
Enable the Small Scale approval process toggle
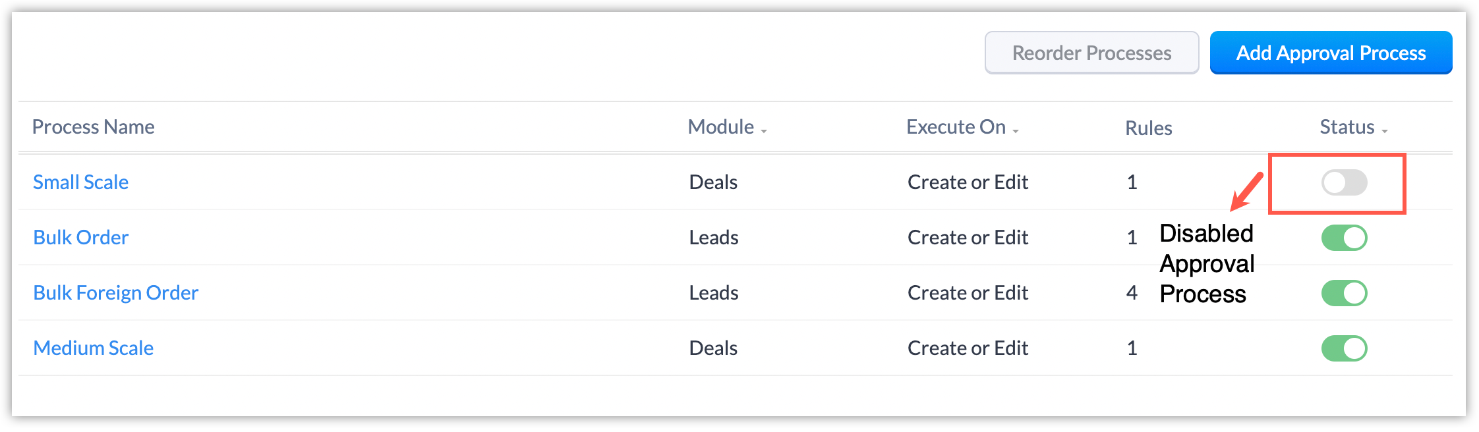1344,182
